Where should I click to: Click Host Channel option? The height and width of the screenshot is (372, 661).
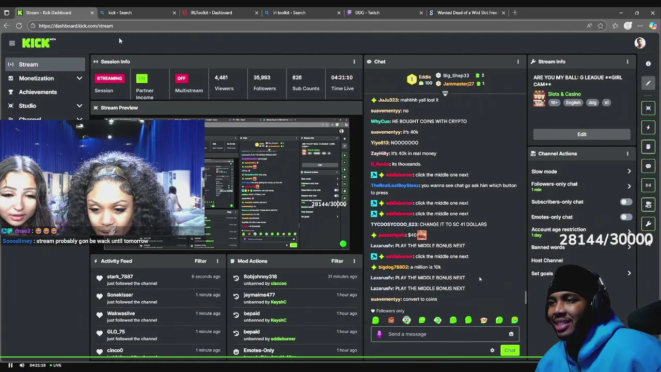coord(547,260)
